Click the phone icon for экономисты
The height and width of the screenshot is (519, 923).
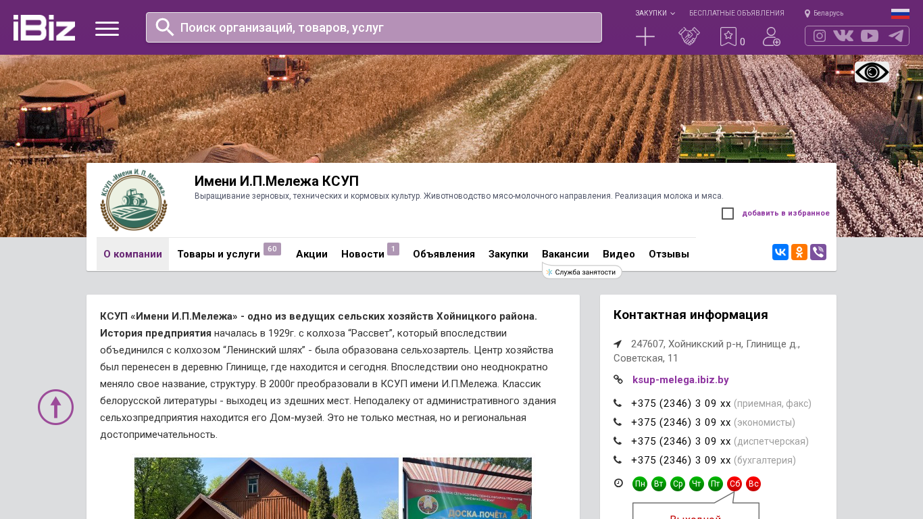pos(618,422)
